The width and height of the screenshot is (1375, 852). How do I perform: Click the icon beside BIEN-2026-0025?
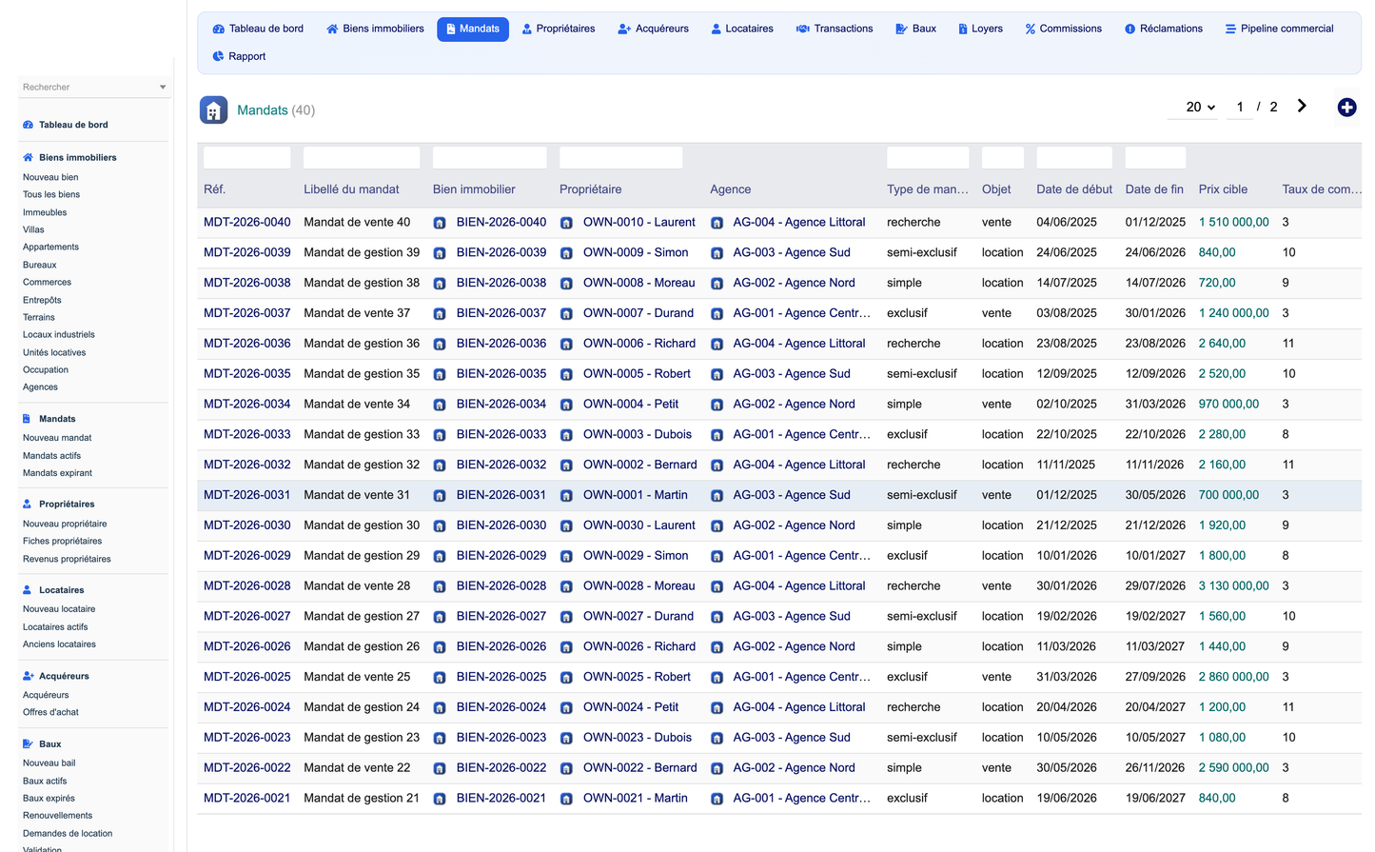pyautogui.click(x=440, y=678)
